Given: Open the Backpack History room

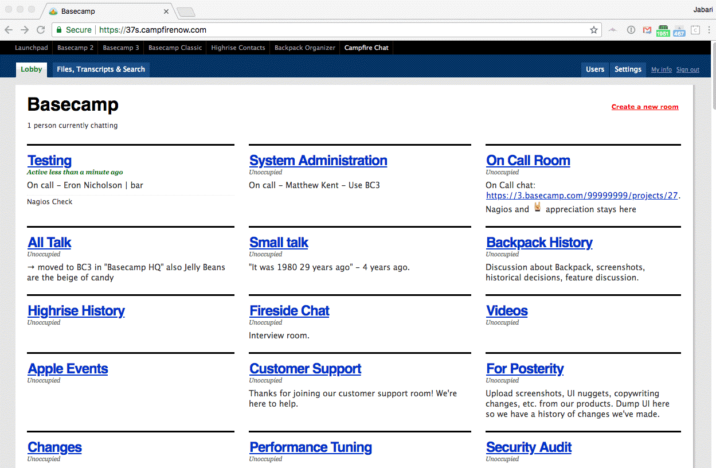Looking at the screenshot, I should click(x=539, y=243).
